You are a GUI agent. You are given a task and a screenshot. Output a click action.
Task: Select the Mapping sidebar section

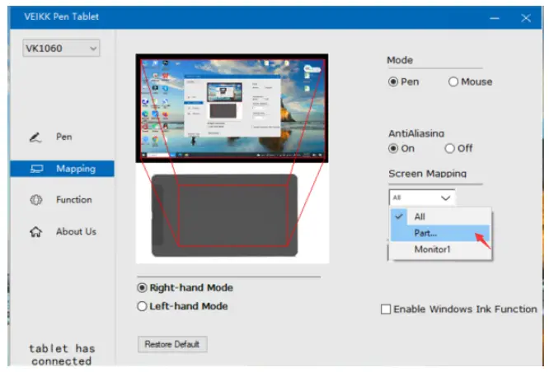click(62, 169)
